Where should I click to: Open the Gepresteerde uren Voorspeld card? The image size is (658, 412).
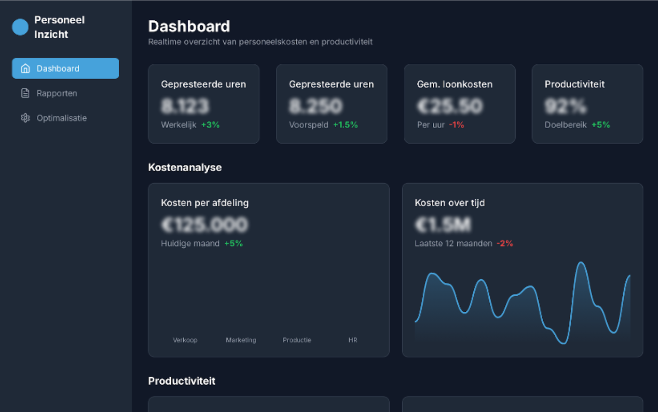pos(331,104)
